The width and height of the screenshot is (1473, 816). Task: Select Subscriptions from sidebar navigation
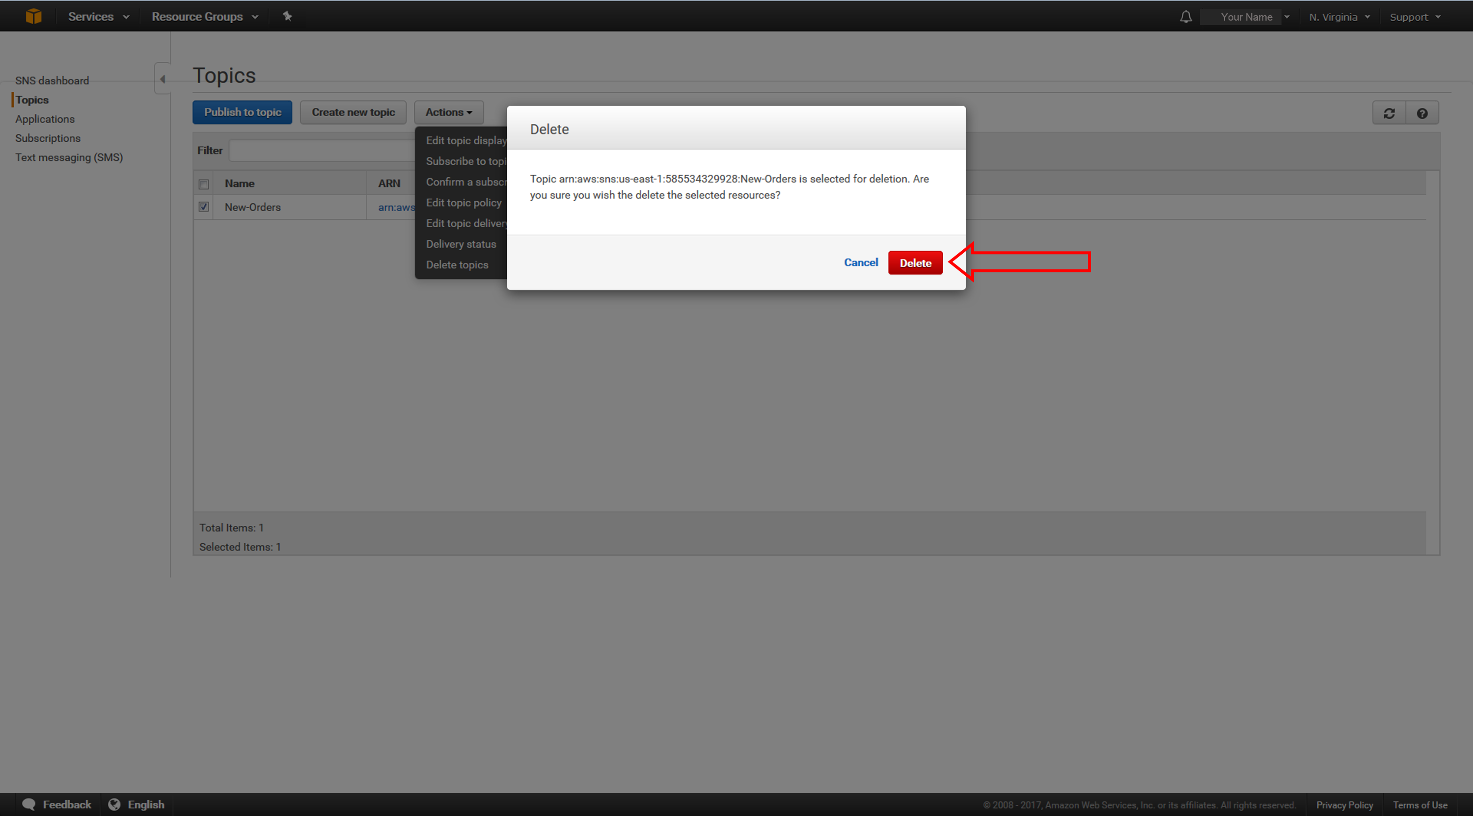coord(46,138)
